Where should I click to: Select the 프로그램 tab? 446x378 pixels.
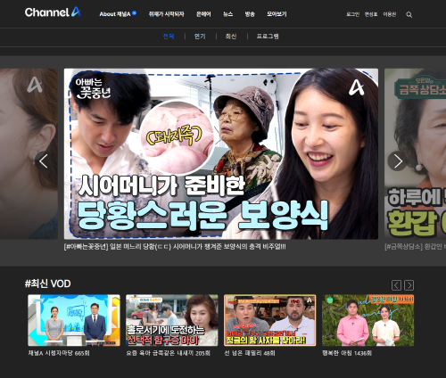[x=268, y=37]
